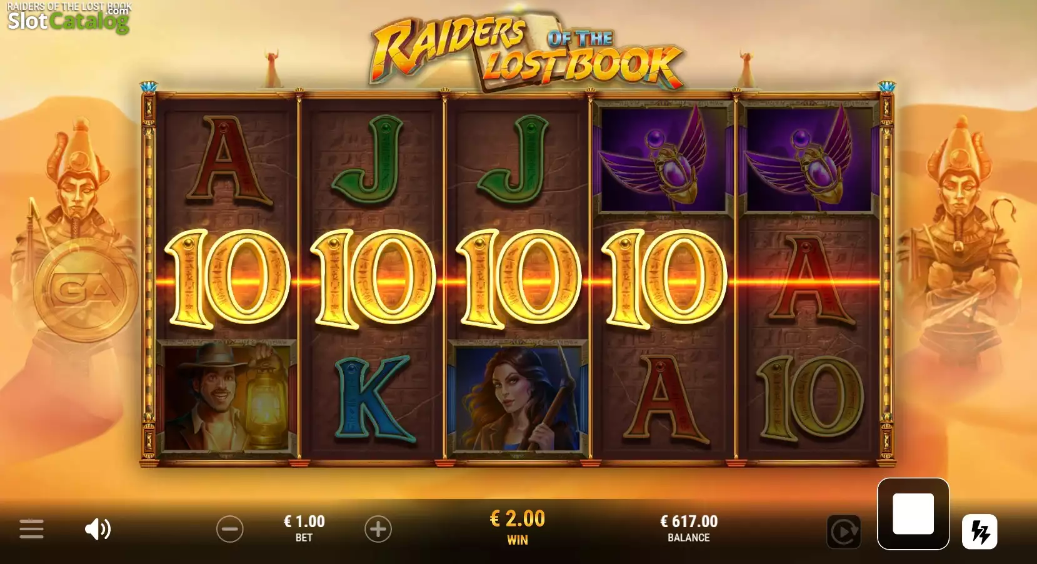Open the SlotCatalog.com logo link
This screenshot has height=564, width=1037.
pyautogui.click(x=68, y=19)
